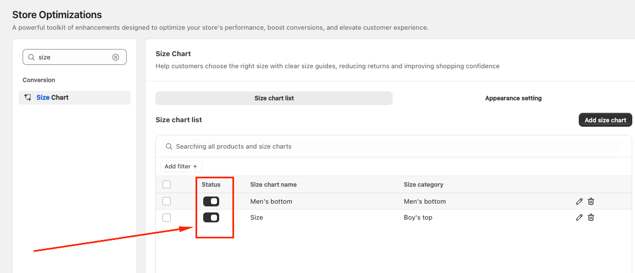This screenshot has width=635, height=273.
Task: Focus the Searching all products field
Action: coord(386,146)
